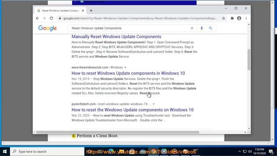Maximize the Chrome window
Image resolution: width=277 pixels, height=156 pixels.
click(x=236, y=8)
